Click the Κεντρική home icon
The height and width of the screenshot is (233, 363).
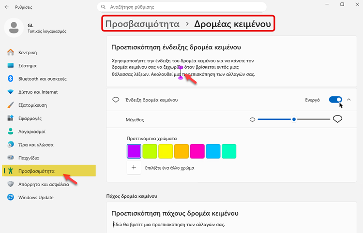pos(11,52)
